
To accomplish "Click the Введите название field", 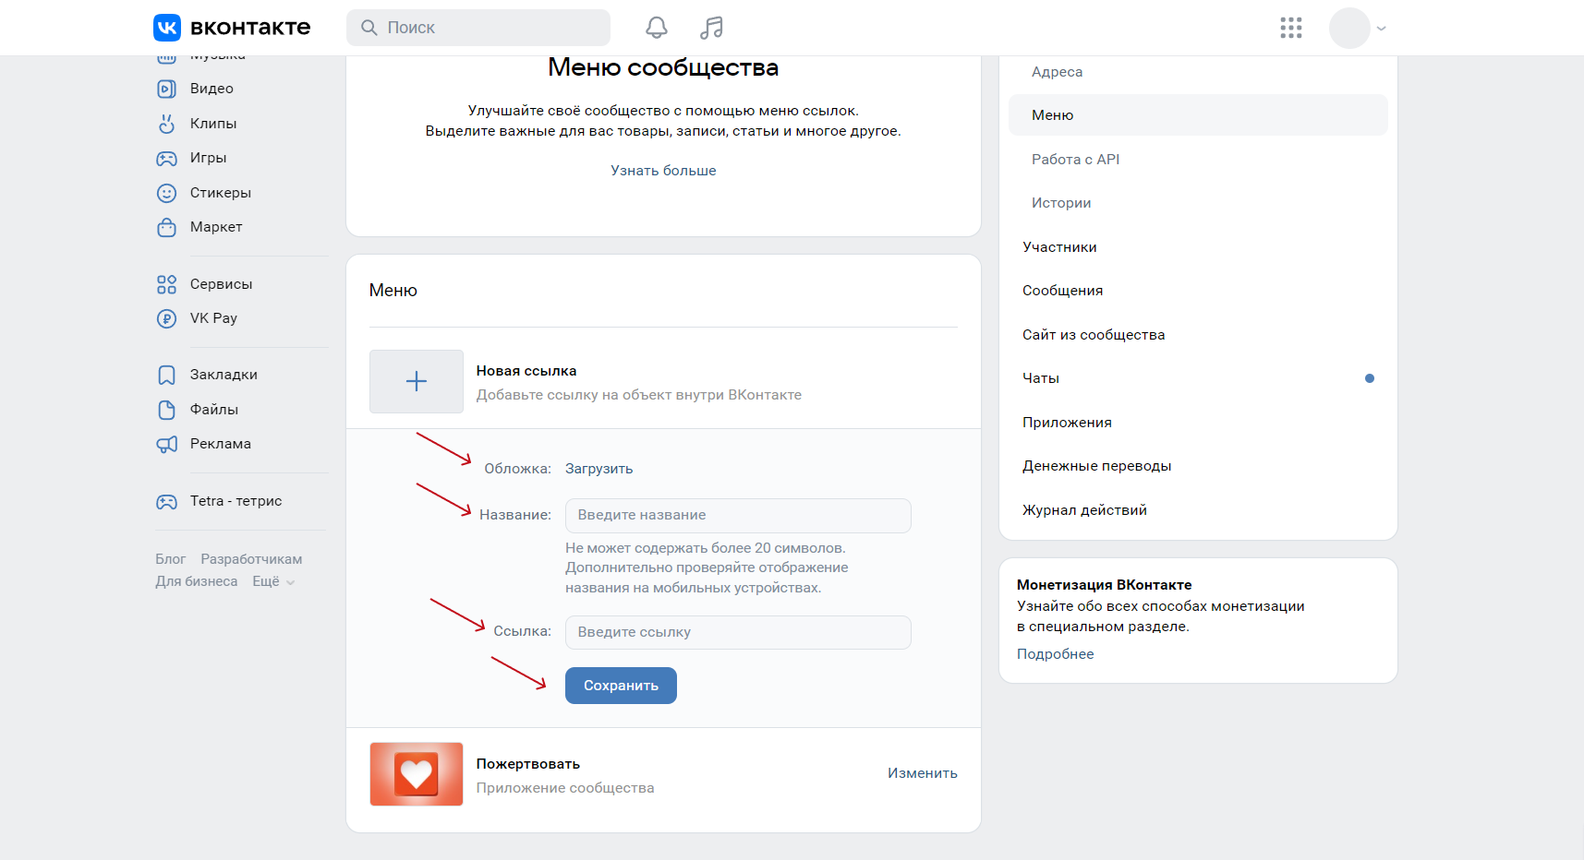I will click(x=738, y=515).
